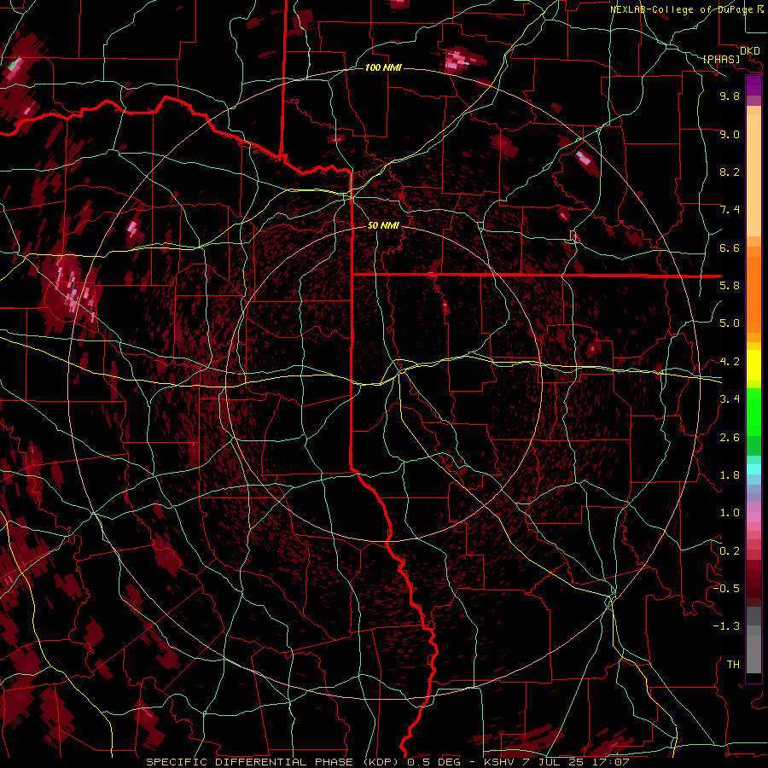The image size is (768, 768).
Task: Select the 5.0 value on the scale
Action: [730, 323]
